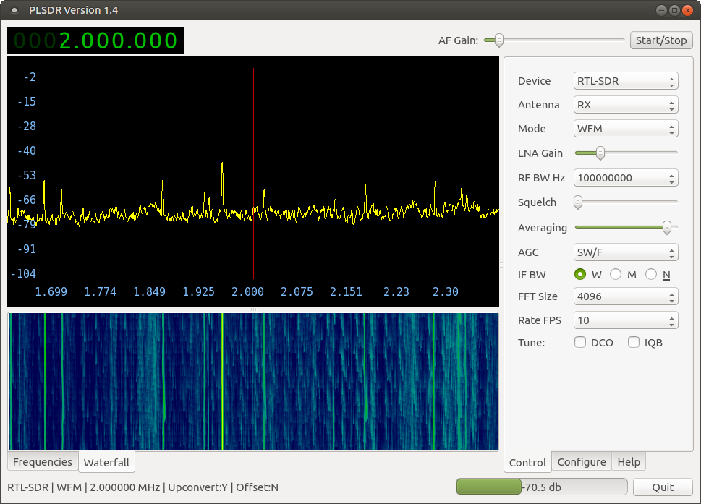Expand the Antenna dropdown set to RX

(625, 105)
